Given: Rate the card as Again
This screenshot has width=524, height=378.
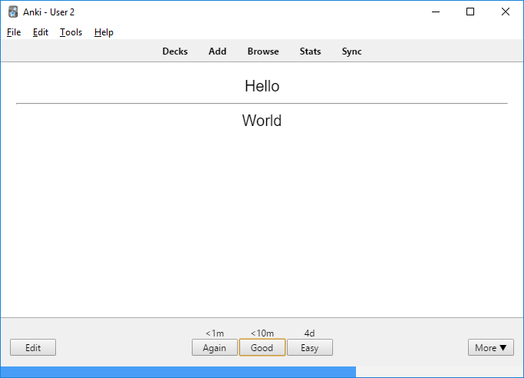Looking at the screenshot, I should tap(214, 348).
